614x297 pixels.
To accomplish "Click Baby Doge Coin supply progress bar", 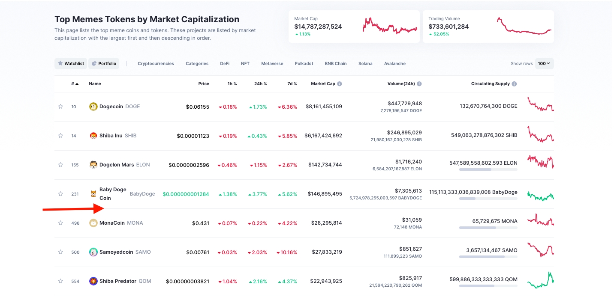I will [x=488, y=199].
